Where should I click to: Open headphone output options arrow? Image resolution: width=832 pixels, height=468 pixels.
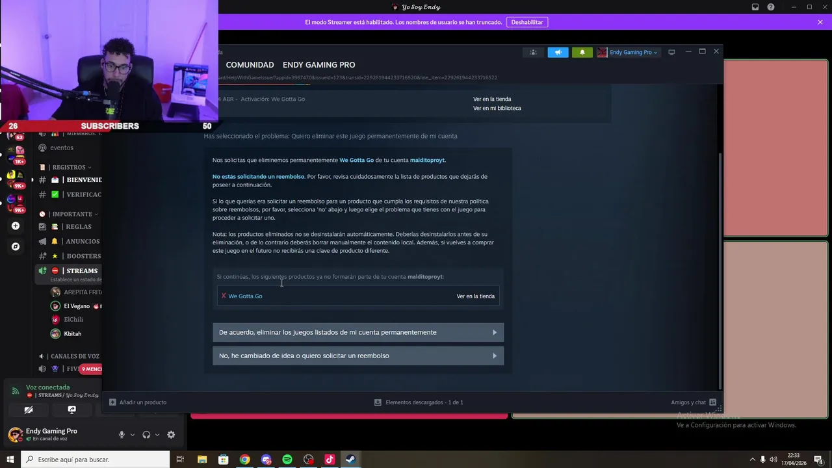[x=157, y=435]
